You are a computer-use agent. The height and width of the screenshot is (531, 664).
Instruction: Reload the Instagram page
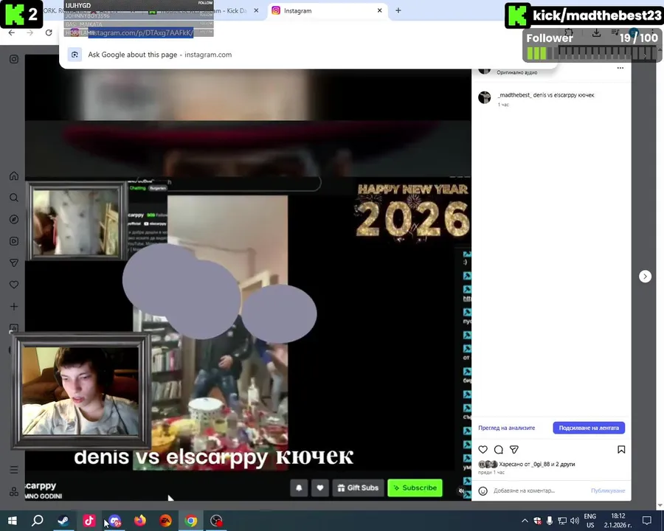pyautogui.click(x=49, y=32)
